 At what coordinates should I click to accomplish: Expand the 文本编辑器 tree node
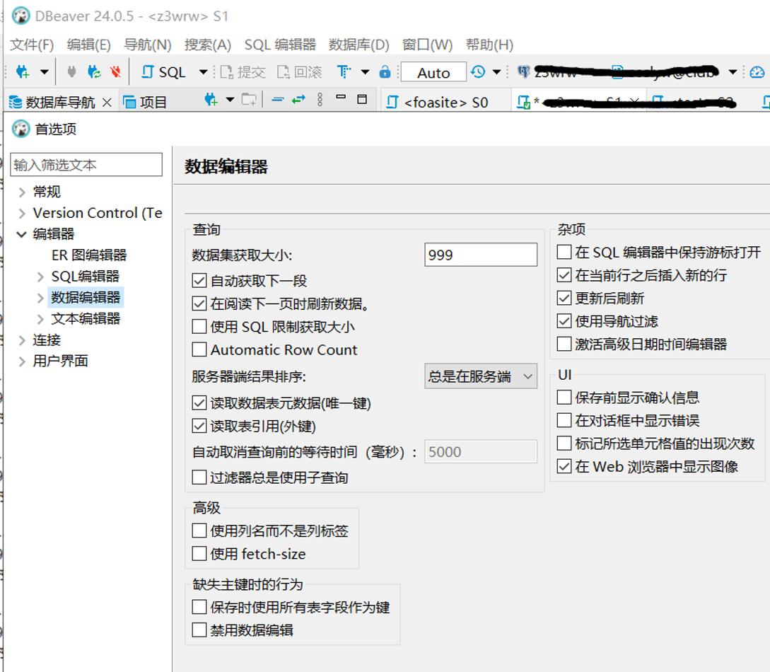point(40,319)
